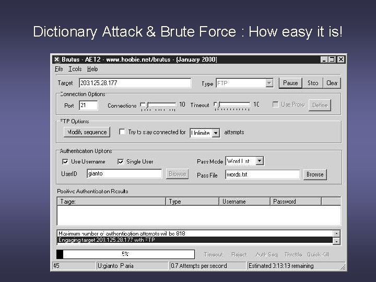376x282 pixels.
Task: Click the Target address input field
Action: 135,83
